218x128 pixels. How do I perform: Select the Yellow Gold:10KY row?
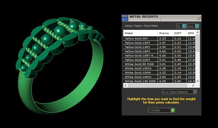pyautogui.click(x=159, y=43)
